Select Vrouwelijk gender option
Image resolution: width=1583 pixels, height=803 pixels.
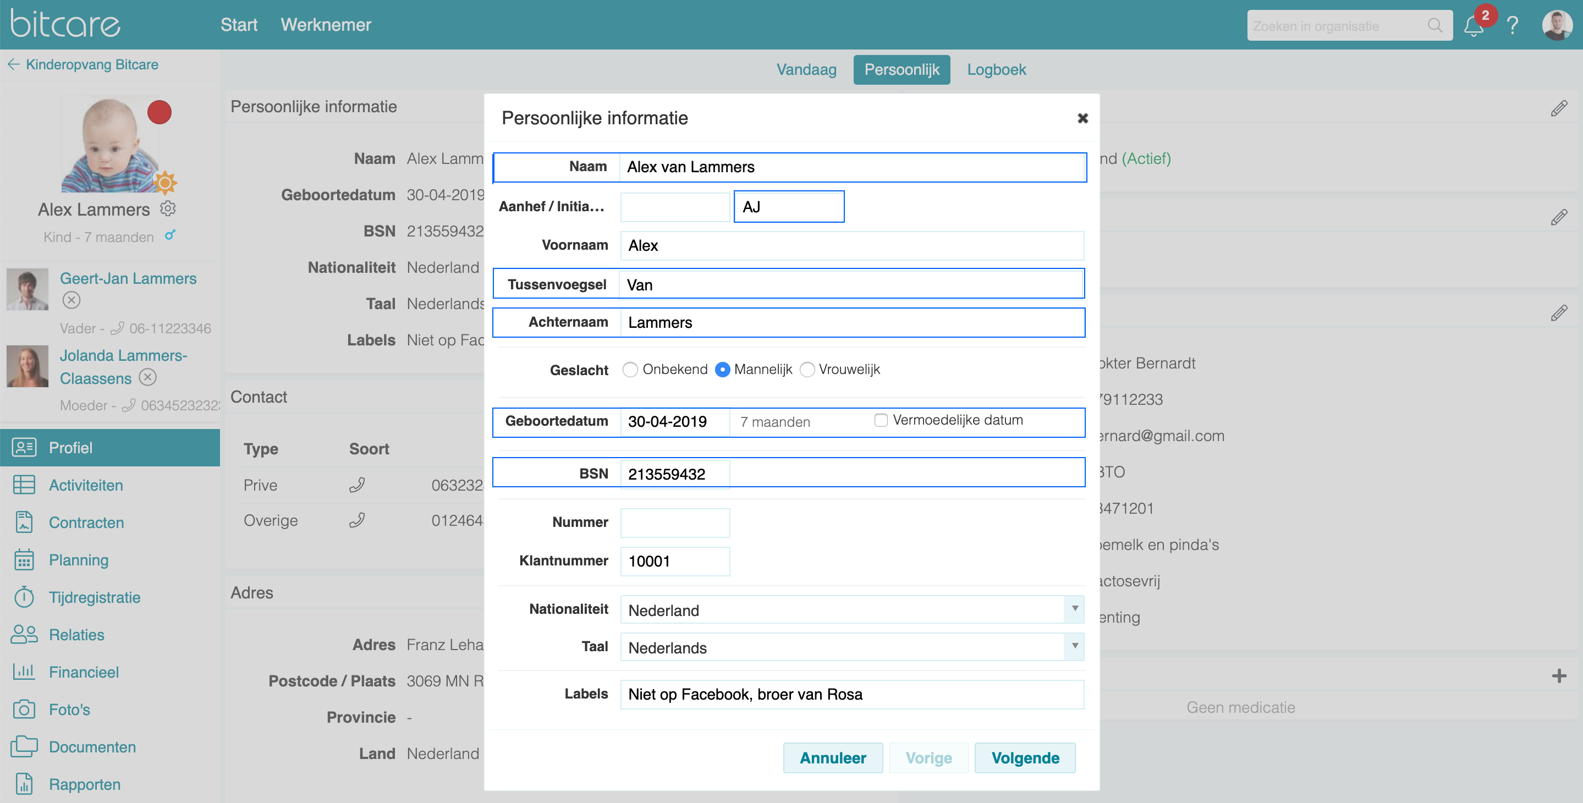coord(807,369)
